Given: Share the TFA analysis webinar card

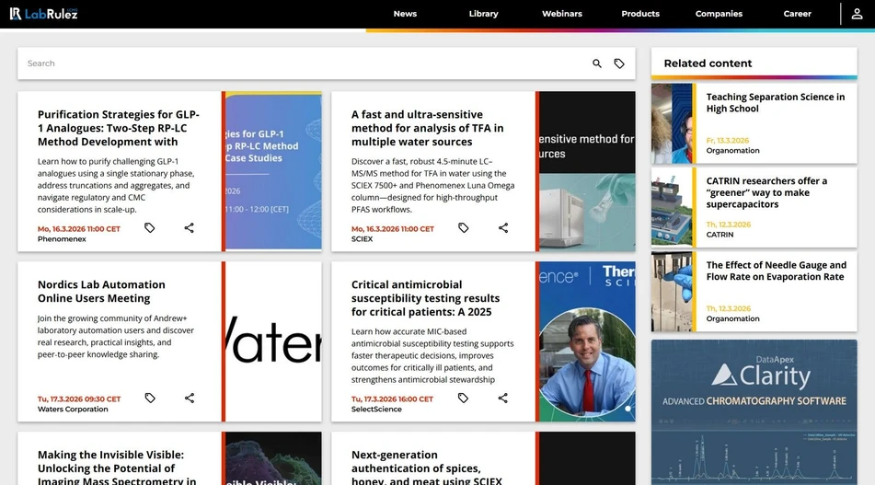Looking at the screenshot, I should [x=503, y=228].
